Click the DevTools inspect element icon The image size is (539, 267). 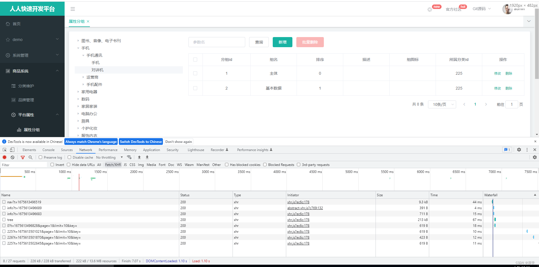click(x=5, y=150)
